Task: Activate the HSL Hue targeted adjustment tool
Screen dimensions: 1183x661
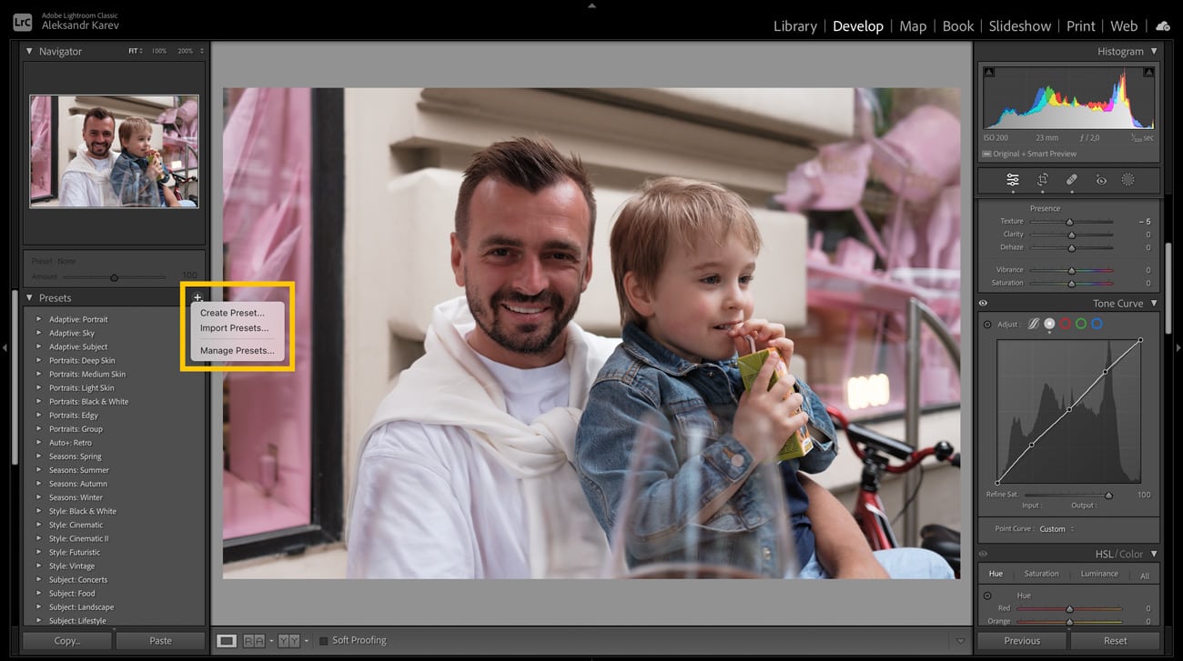Action: point(987,596)
